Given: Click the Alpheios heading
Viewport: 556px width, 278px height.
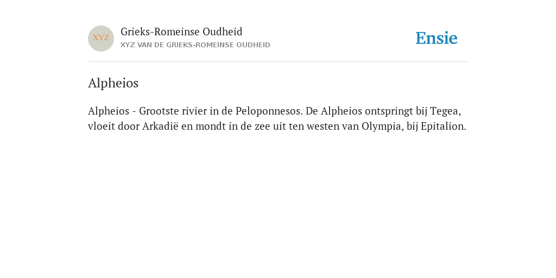Looking at the screenshot, I should coord(113,83).
